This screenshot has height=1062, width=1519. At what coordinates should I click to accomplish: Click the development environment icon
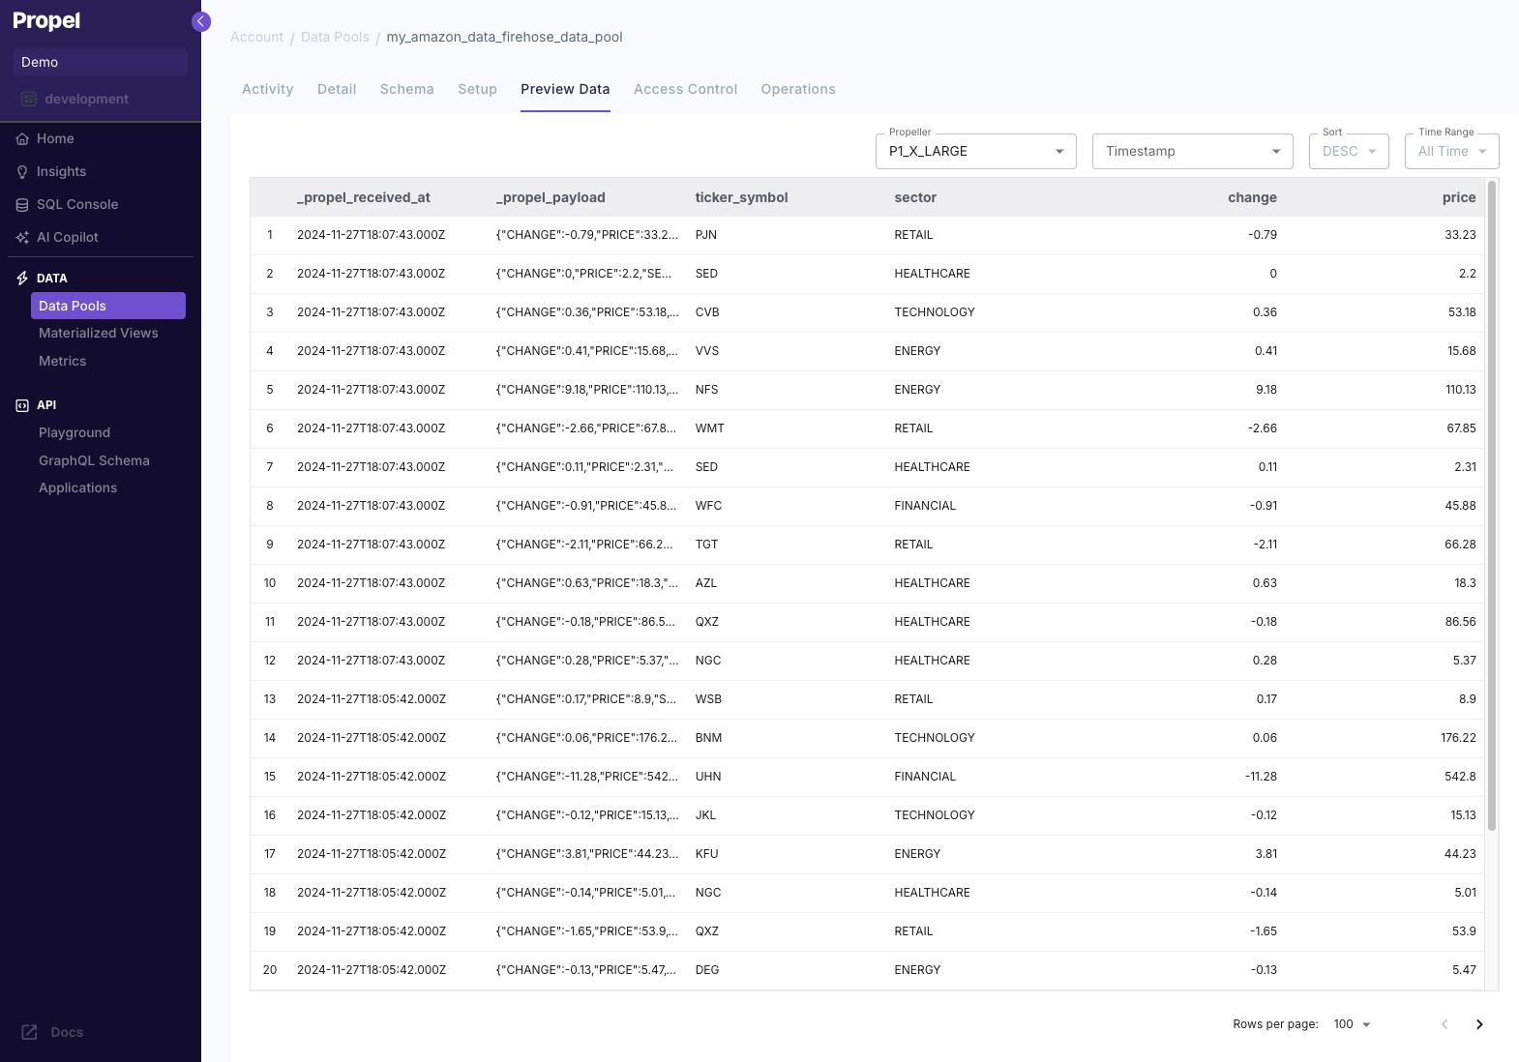tap(29, 99)
